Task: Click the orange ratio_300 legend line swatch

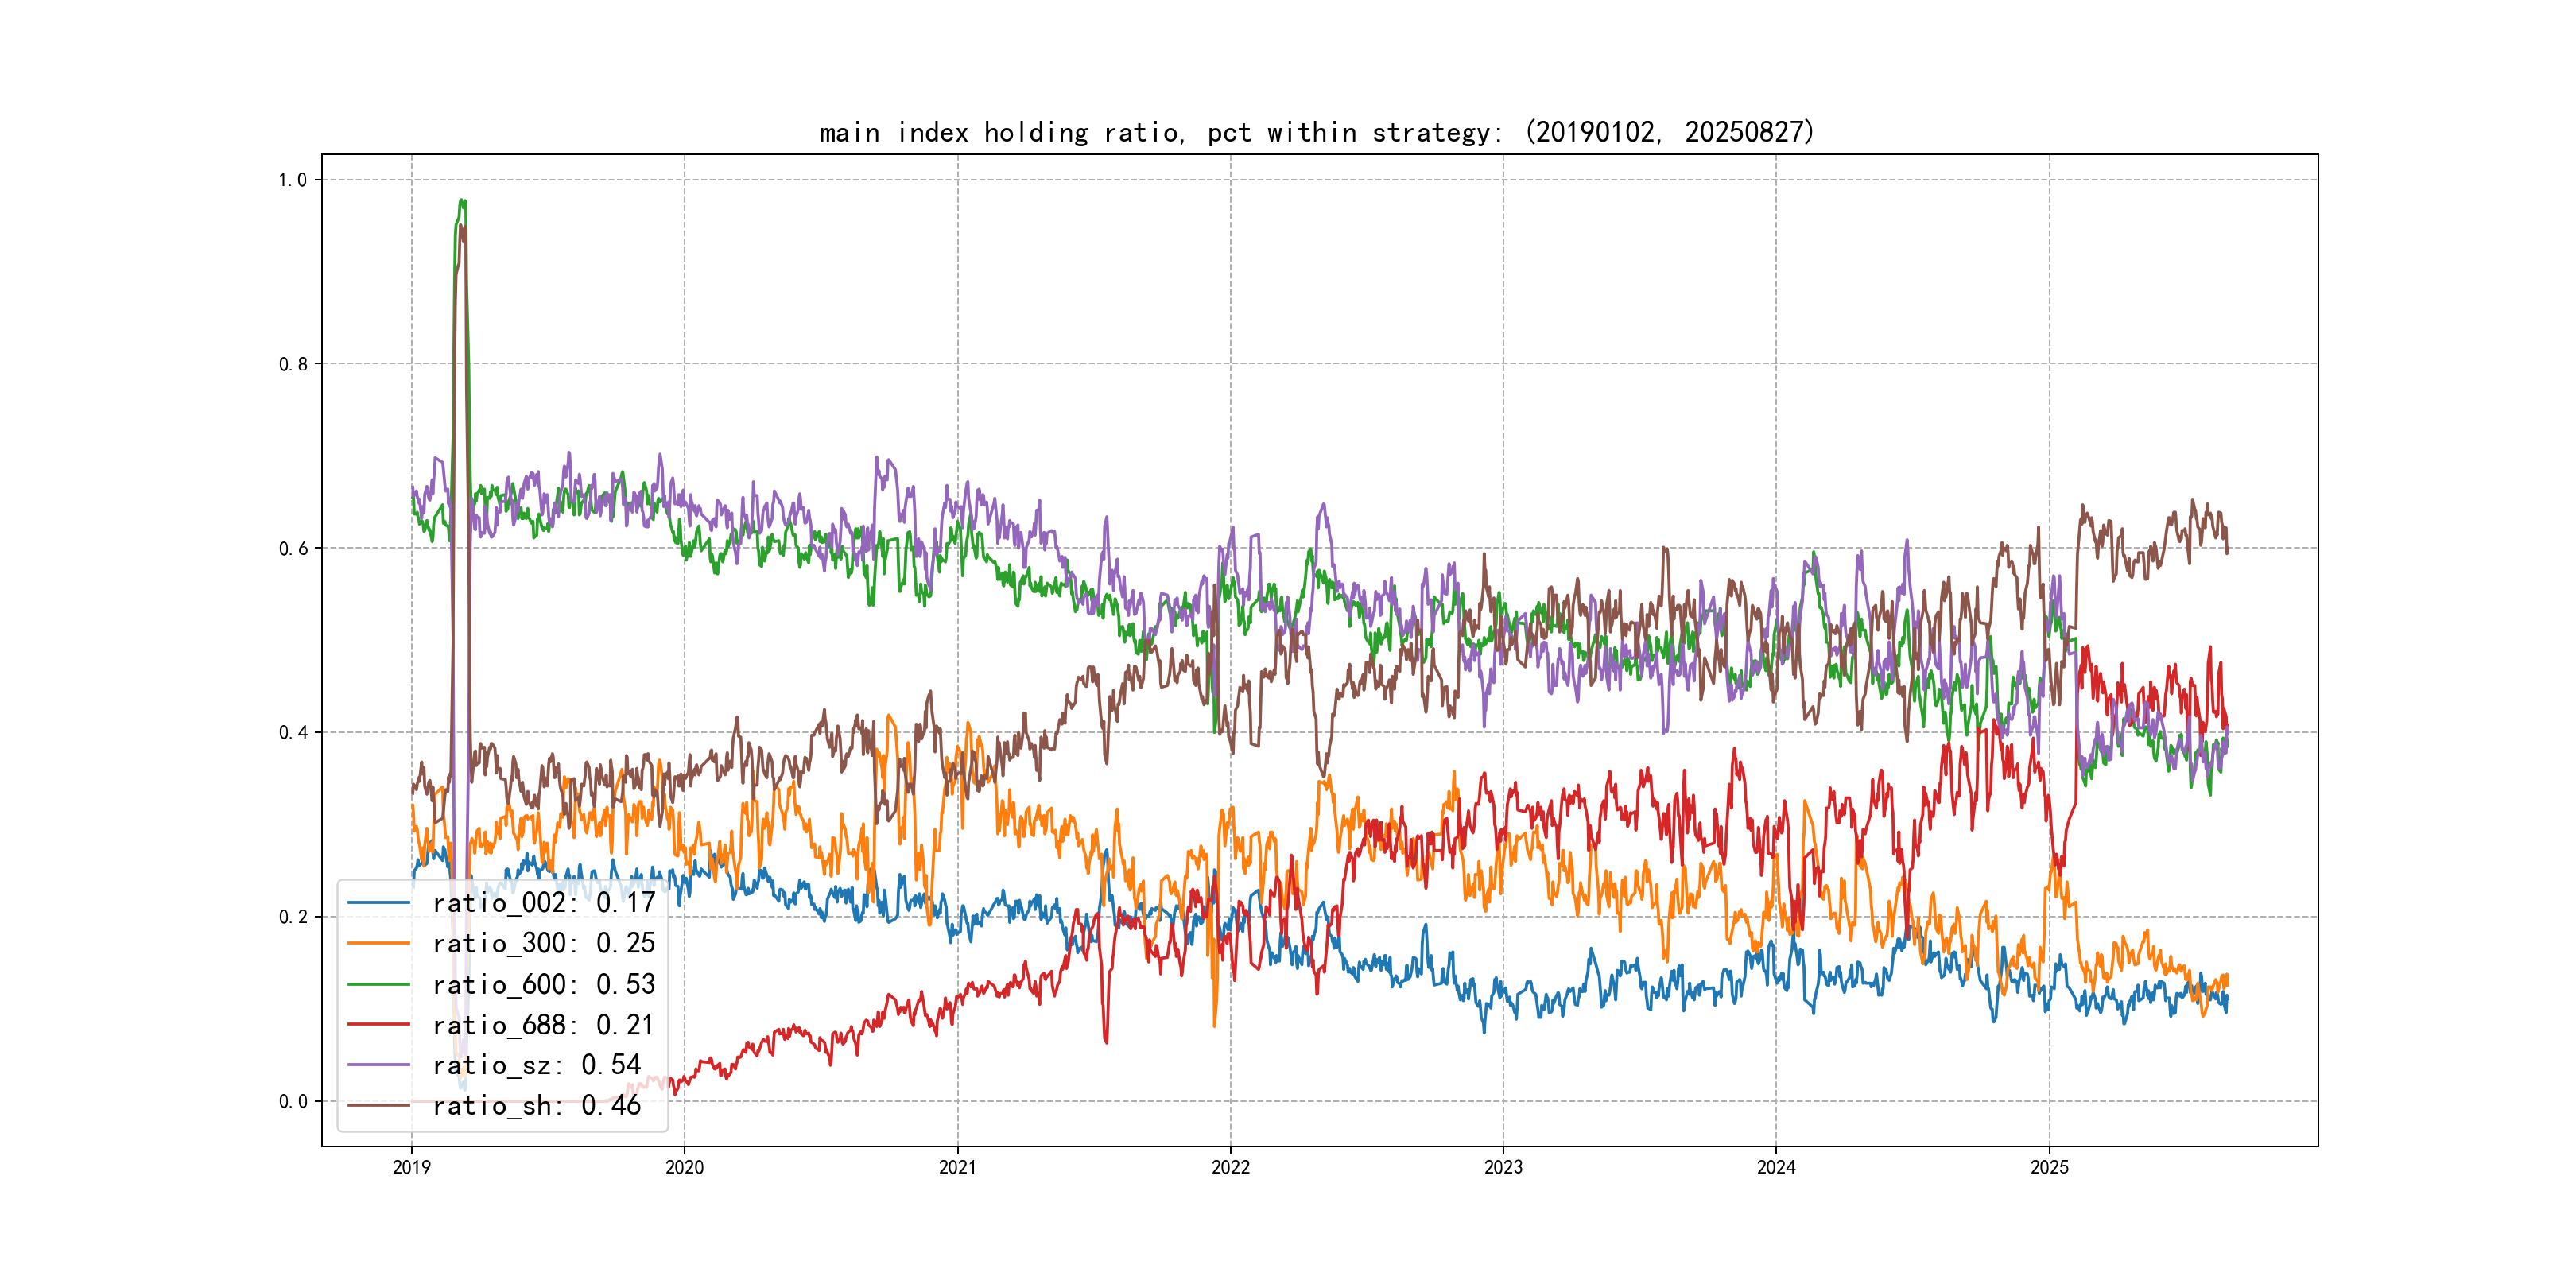Action: [x=378, y=943]
